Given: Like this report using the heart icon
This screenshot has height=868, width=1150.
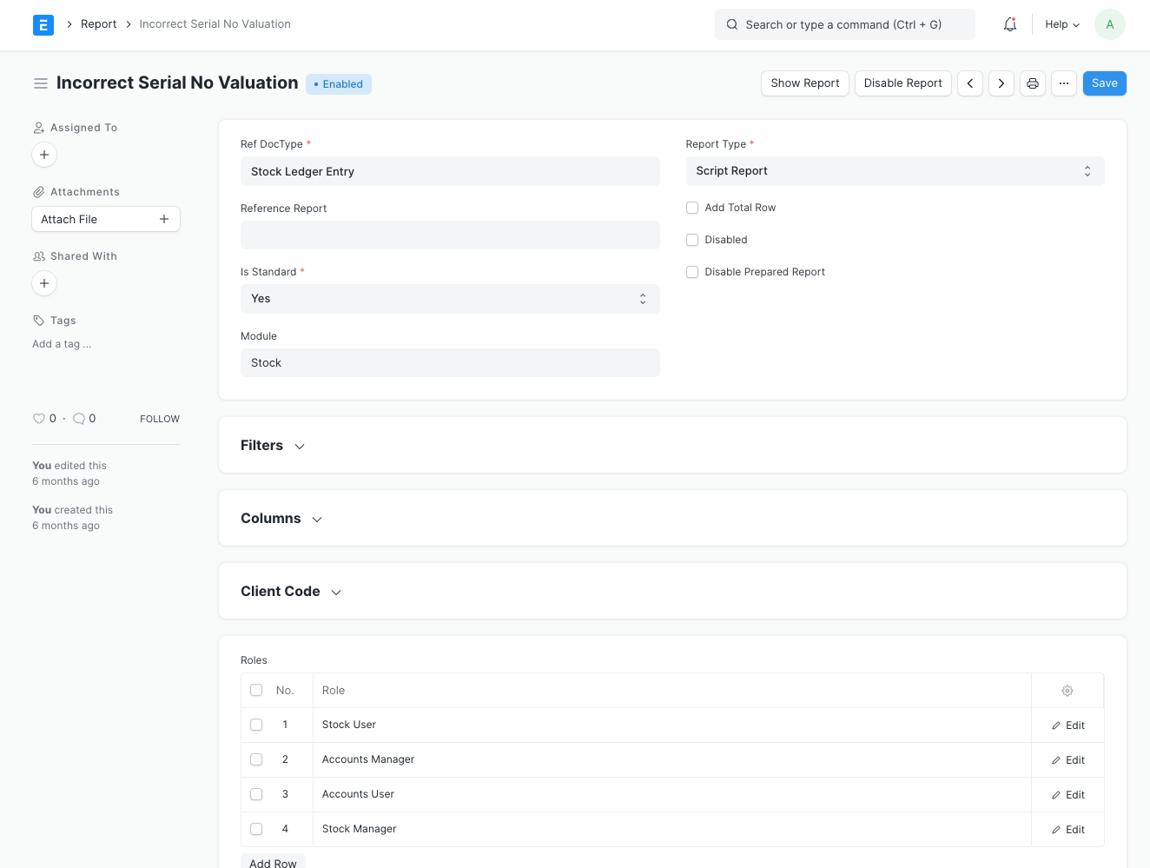Looking at the screenshot, I should point(40,418).
